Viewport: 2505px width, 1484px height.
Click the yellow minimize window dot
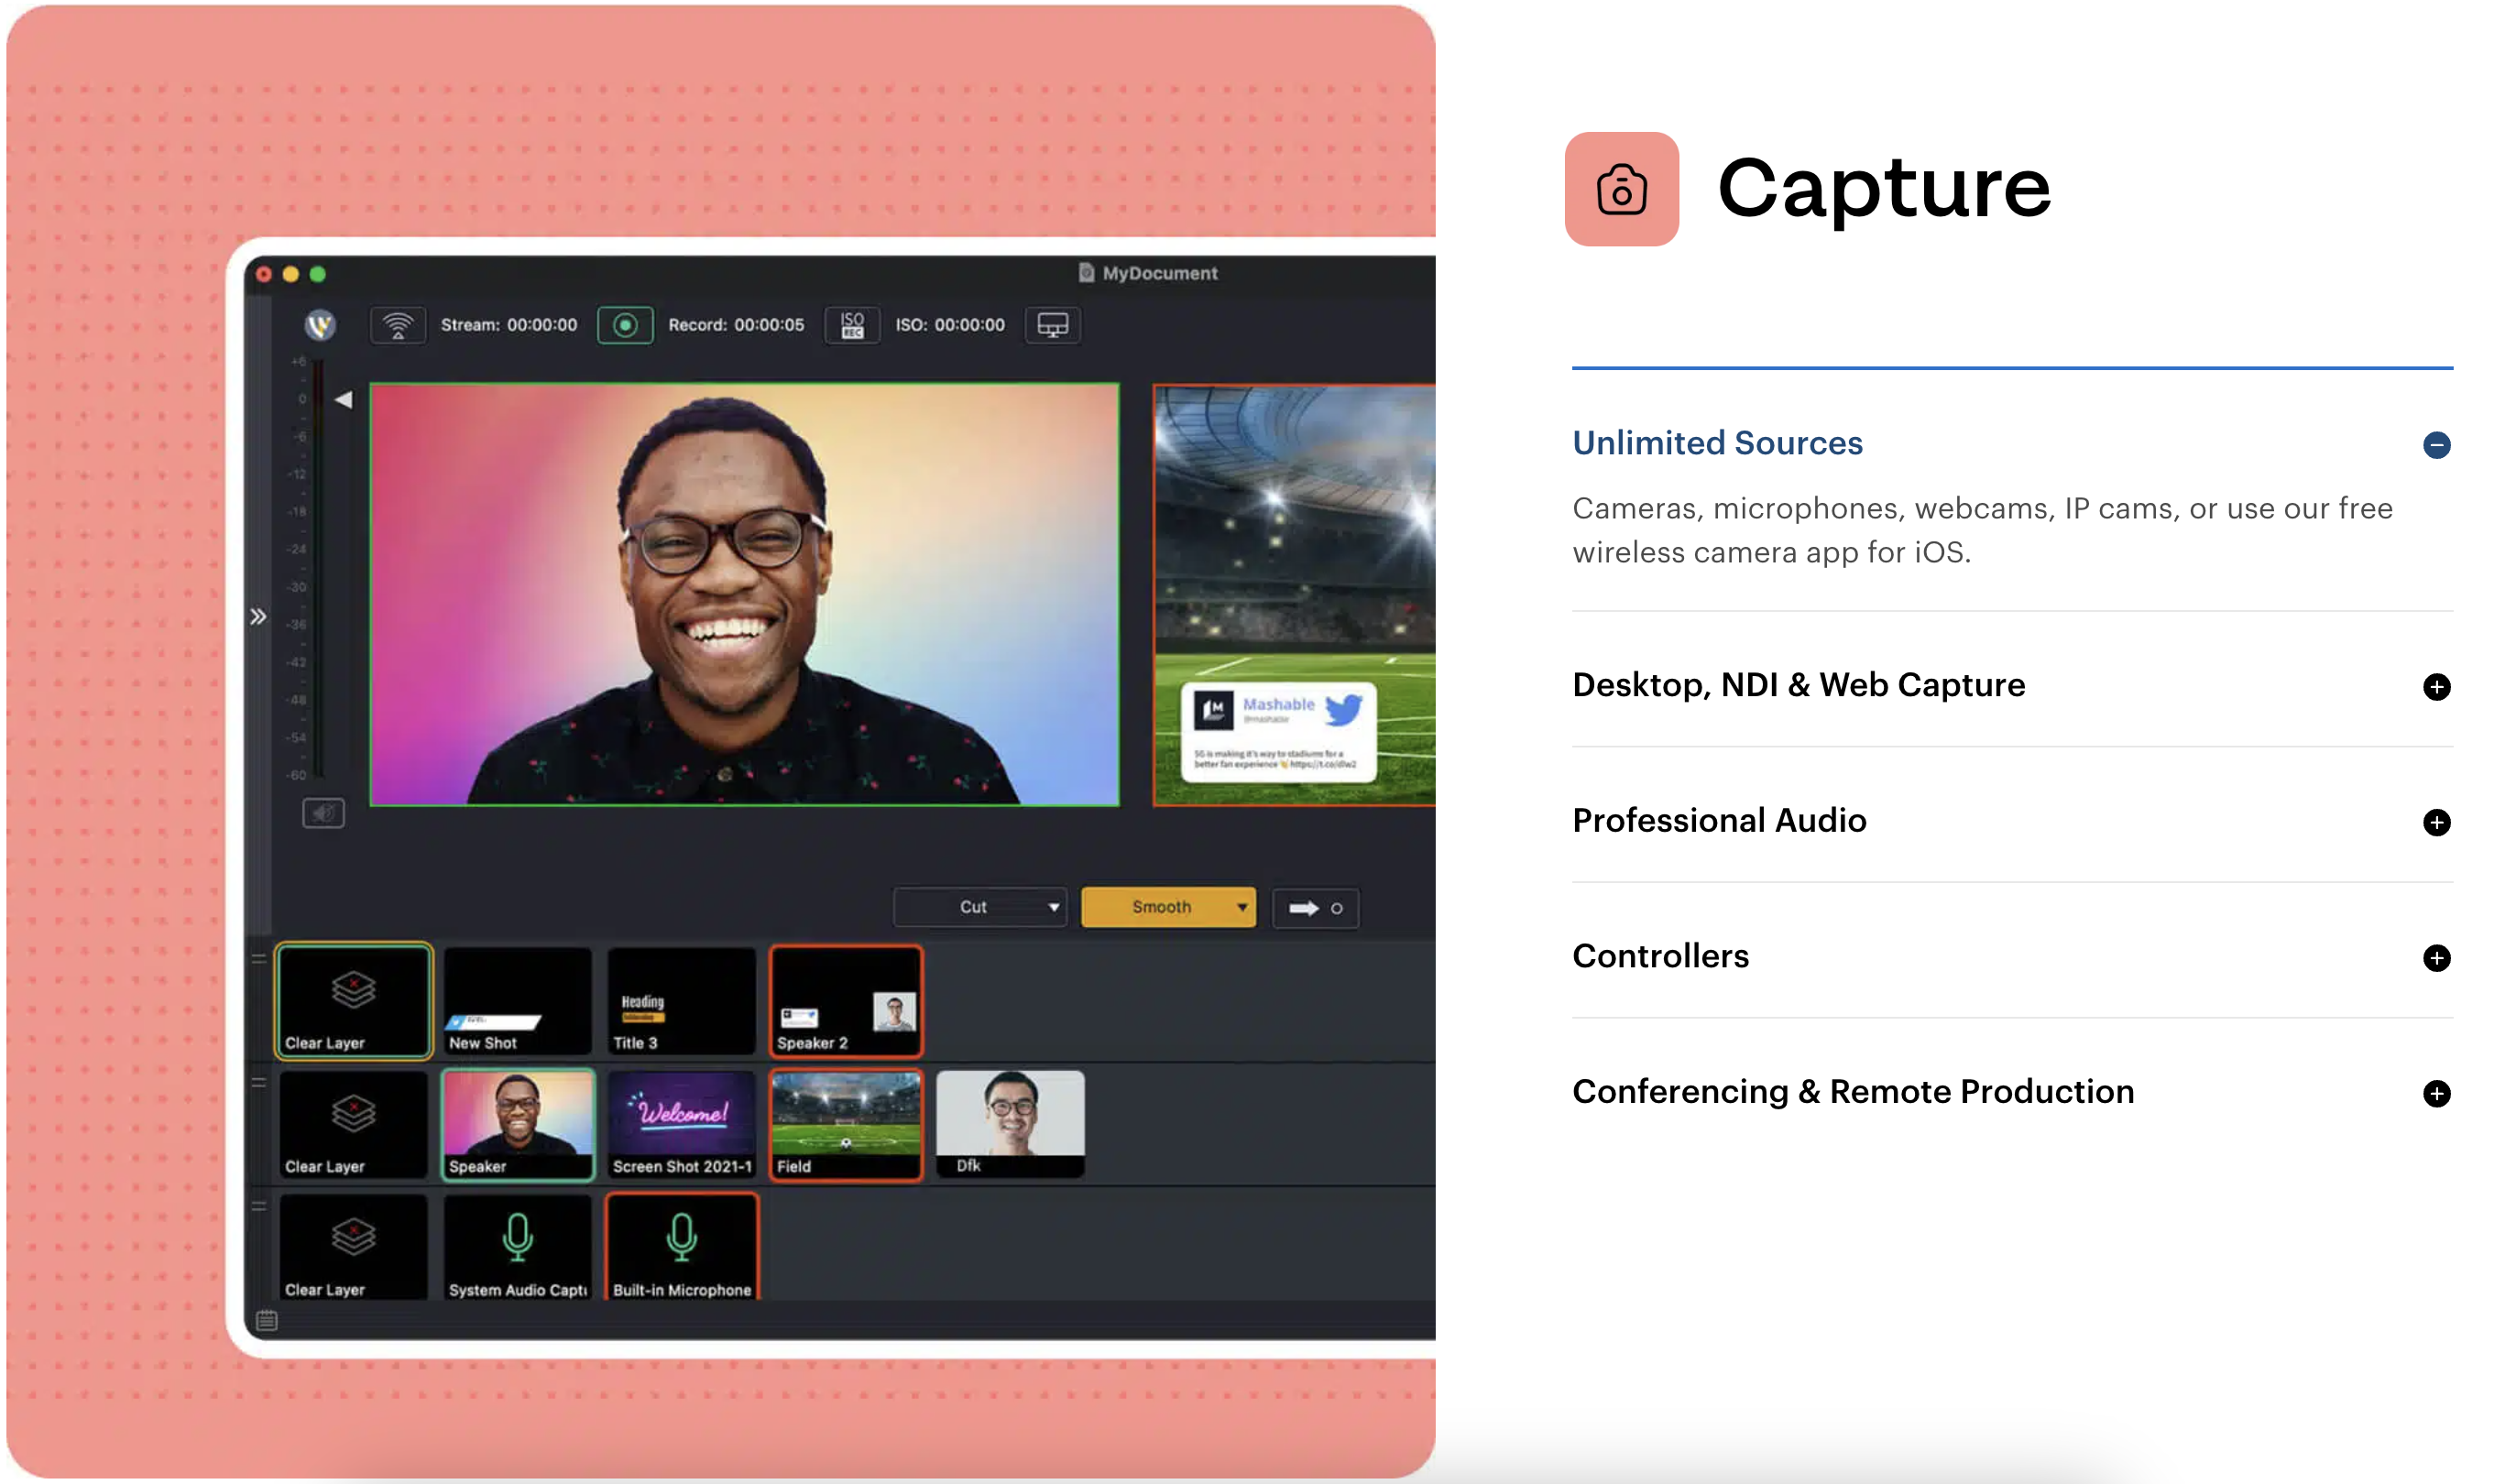[x=290, y=274]
